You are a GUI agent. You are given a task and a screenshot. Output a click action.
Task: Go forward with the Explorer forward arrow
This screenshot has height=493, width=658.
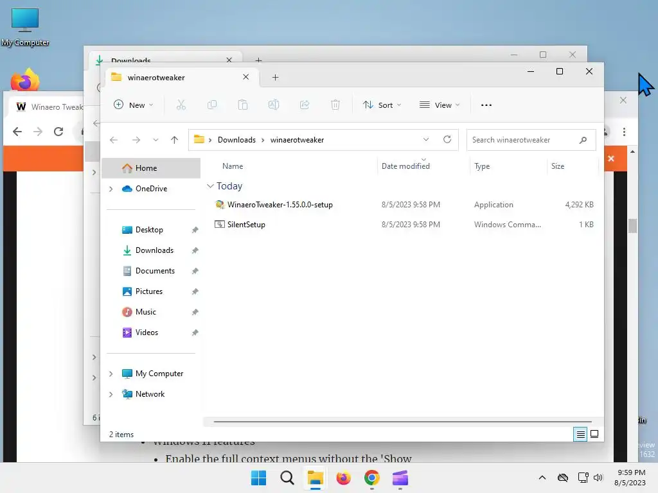pos(136,139)
